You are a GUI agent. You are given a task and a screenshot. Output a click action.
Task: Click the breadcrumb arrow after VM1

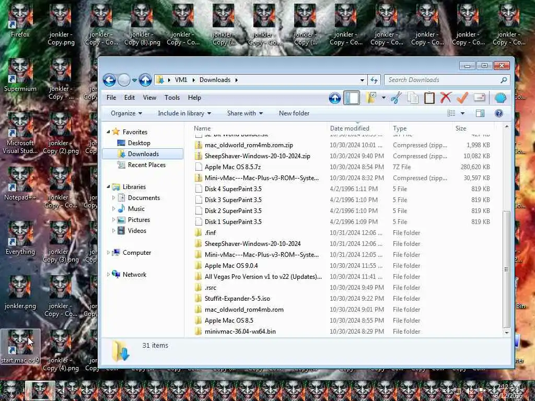coord(193,80)
